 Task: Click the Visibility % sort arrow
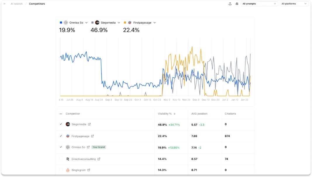pyautogui.click(x=175, y=114)
